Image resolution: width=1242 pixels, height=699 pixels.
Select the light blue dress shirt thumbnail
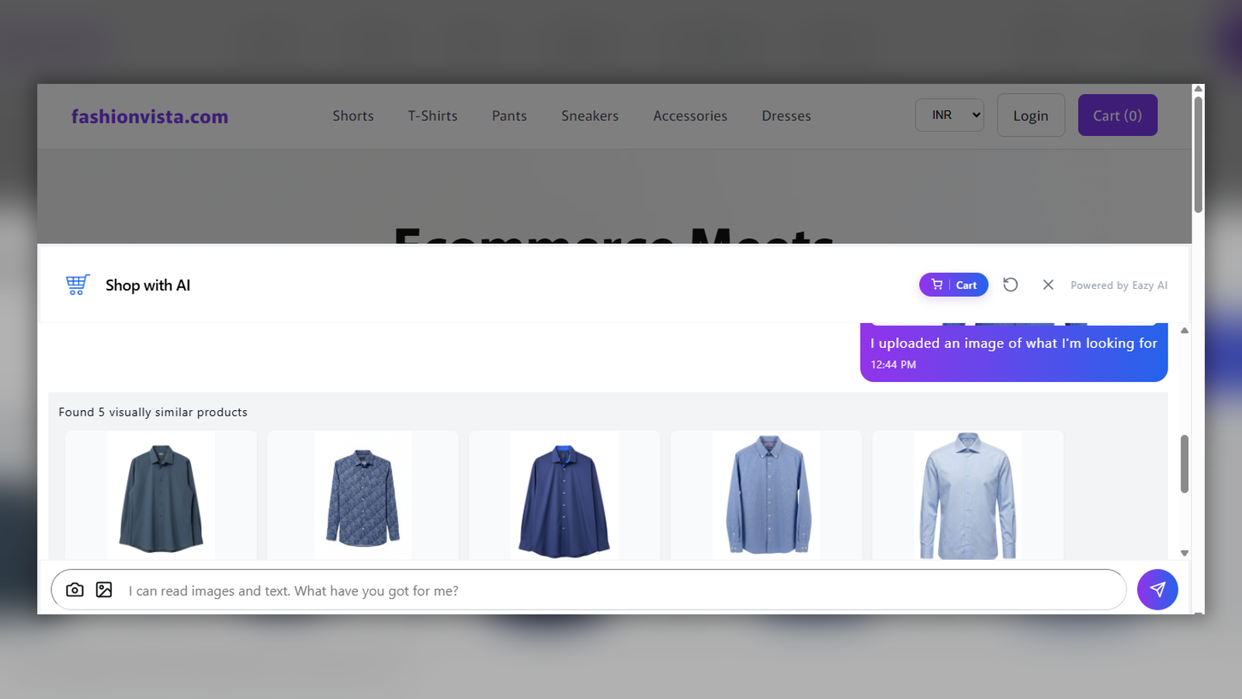[968, 496]
